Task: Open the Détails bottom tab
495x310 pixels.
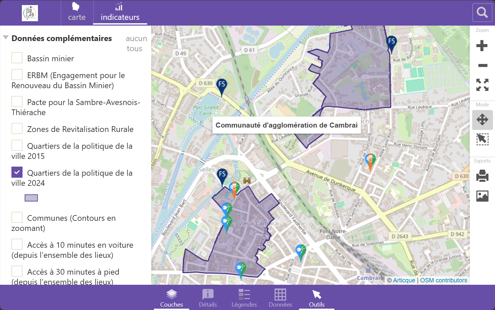Action: (x=208, y=298)
